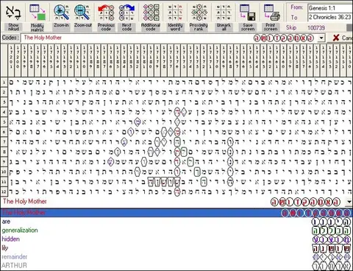
Task: Open the Proximity rank tool
Action: pos(199,13)
